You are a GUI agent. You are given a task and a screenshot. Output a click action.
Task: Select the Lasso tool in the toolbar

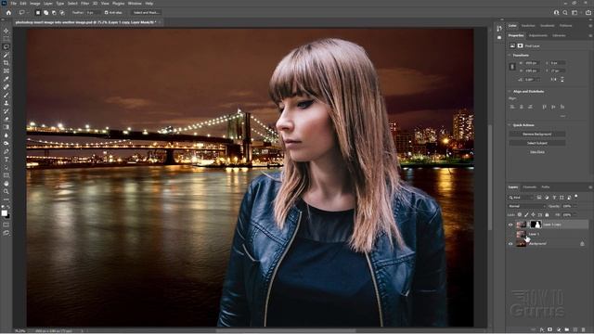(6, 47)
